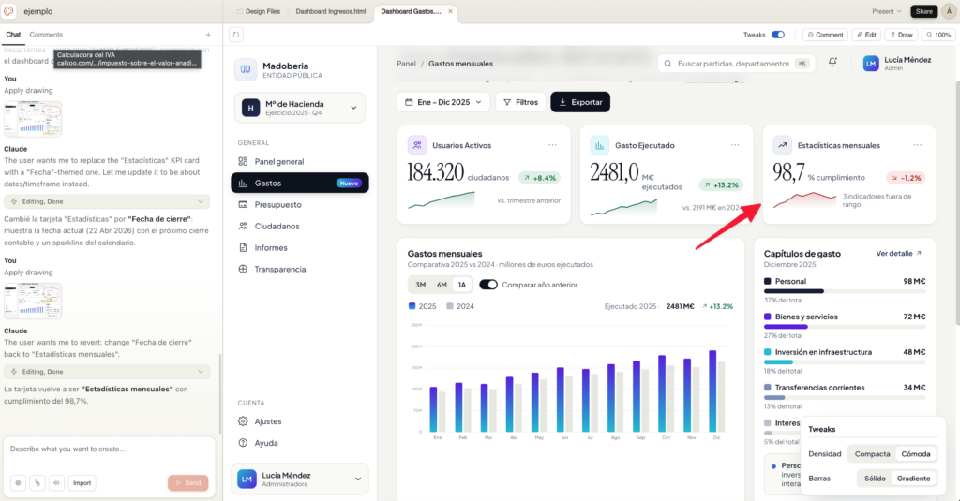Select Compacta density option

872,454
